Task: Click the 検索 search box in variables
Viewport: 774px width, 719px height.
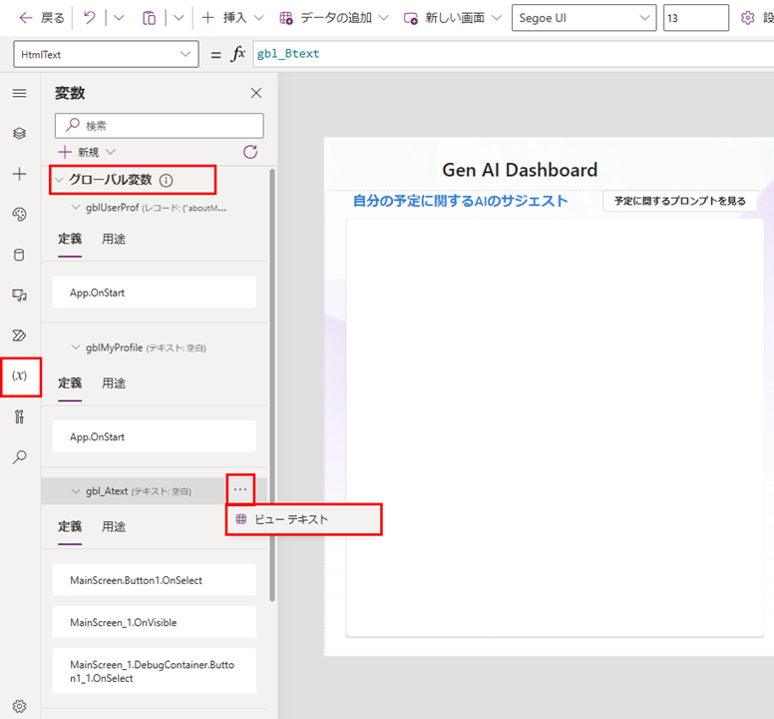Action: [x=160, y=126]
